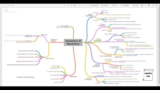
Task: Open PDF viewer settings gear
Action: click(x=156, y=5)
